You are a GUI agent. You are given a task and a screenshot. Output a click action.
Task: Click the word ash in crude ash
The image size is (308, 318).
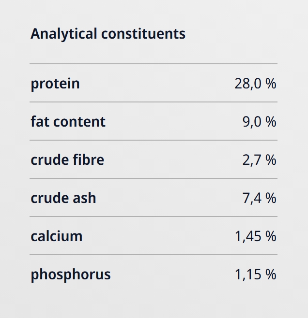pos(85,198)
